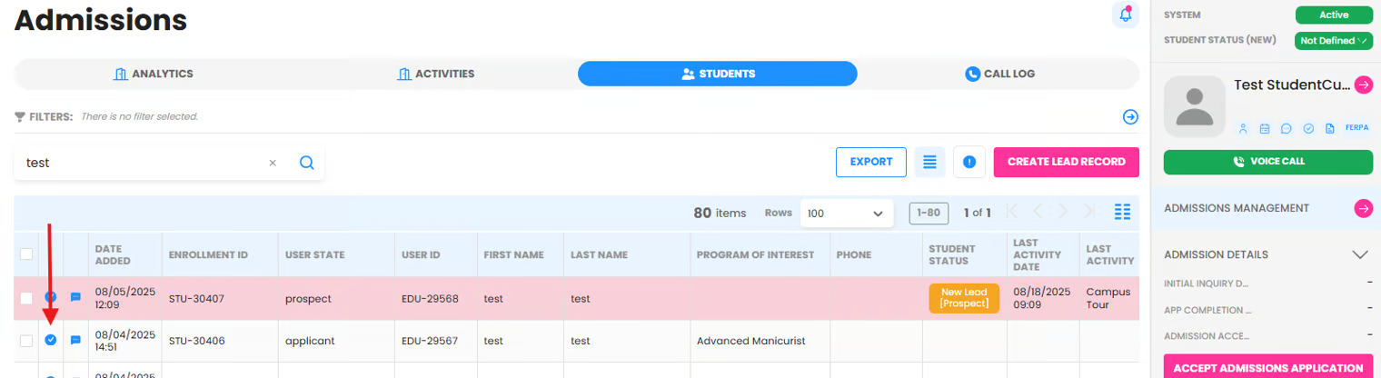Open the filters panel arrow icon
The height and width of the screenshot is (378, 1381).
click(1130, 116)
